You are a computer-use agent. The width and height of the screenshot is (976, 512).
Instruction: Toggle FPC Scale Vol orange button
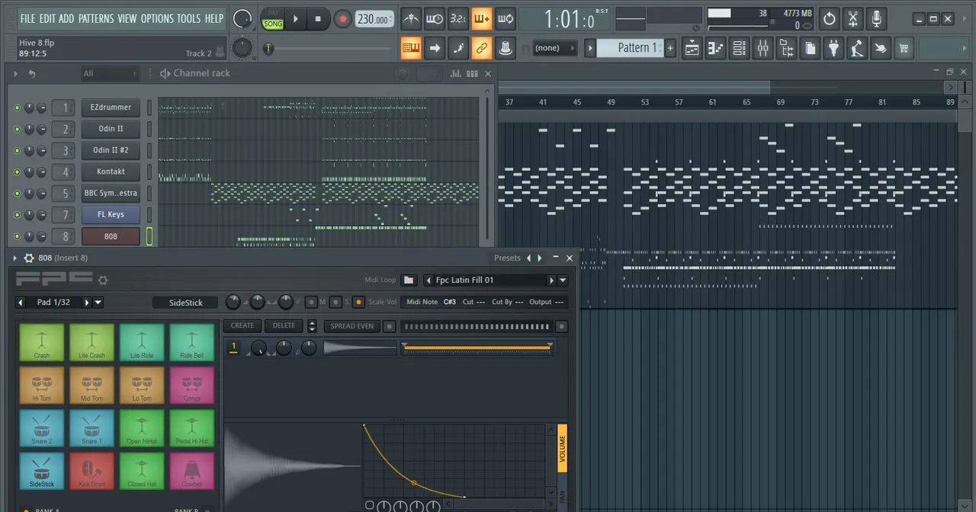[x=358, y=302]
